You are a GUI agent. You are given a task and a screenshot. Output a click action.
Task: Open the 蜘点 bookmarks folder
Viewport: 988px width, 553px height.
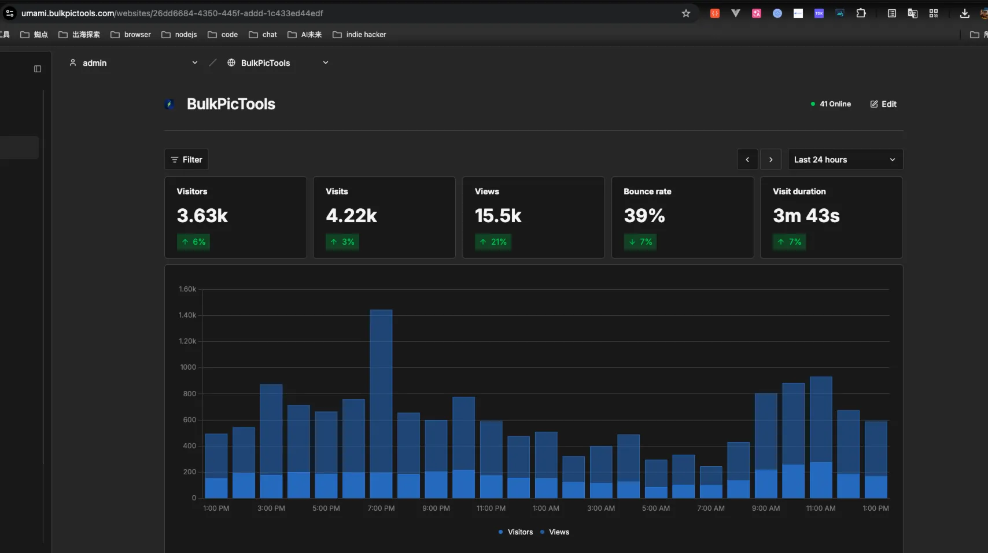34,35
